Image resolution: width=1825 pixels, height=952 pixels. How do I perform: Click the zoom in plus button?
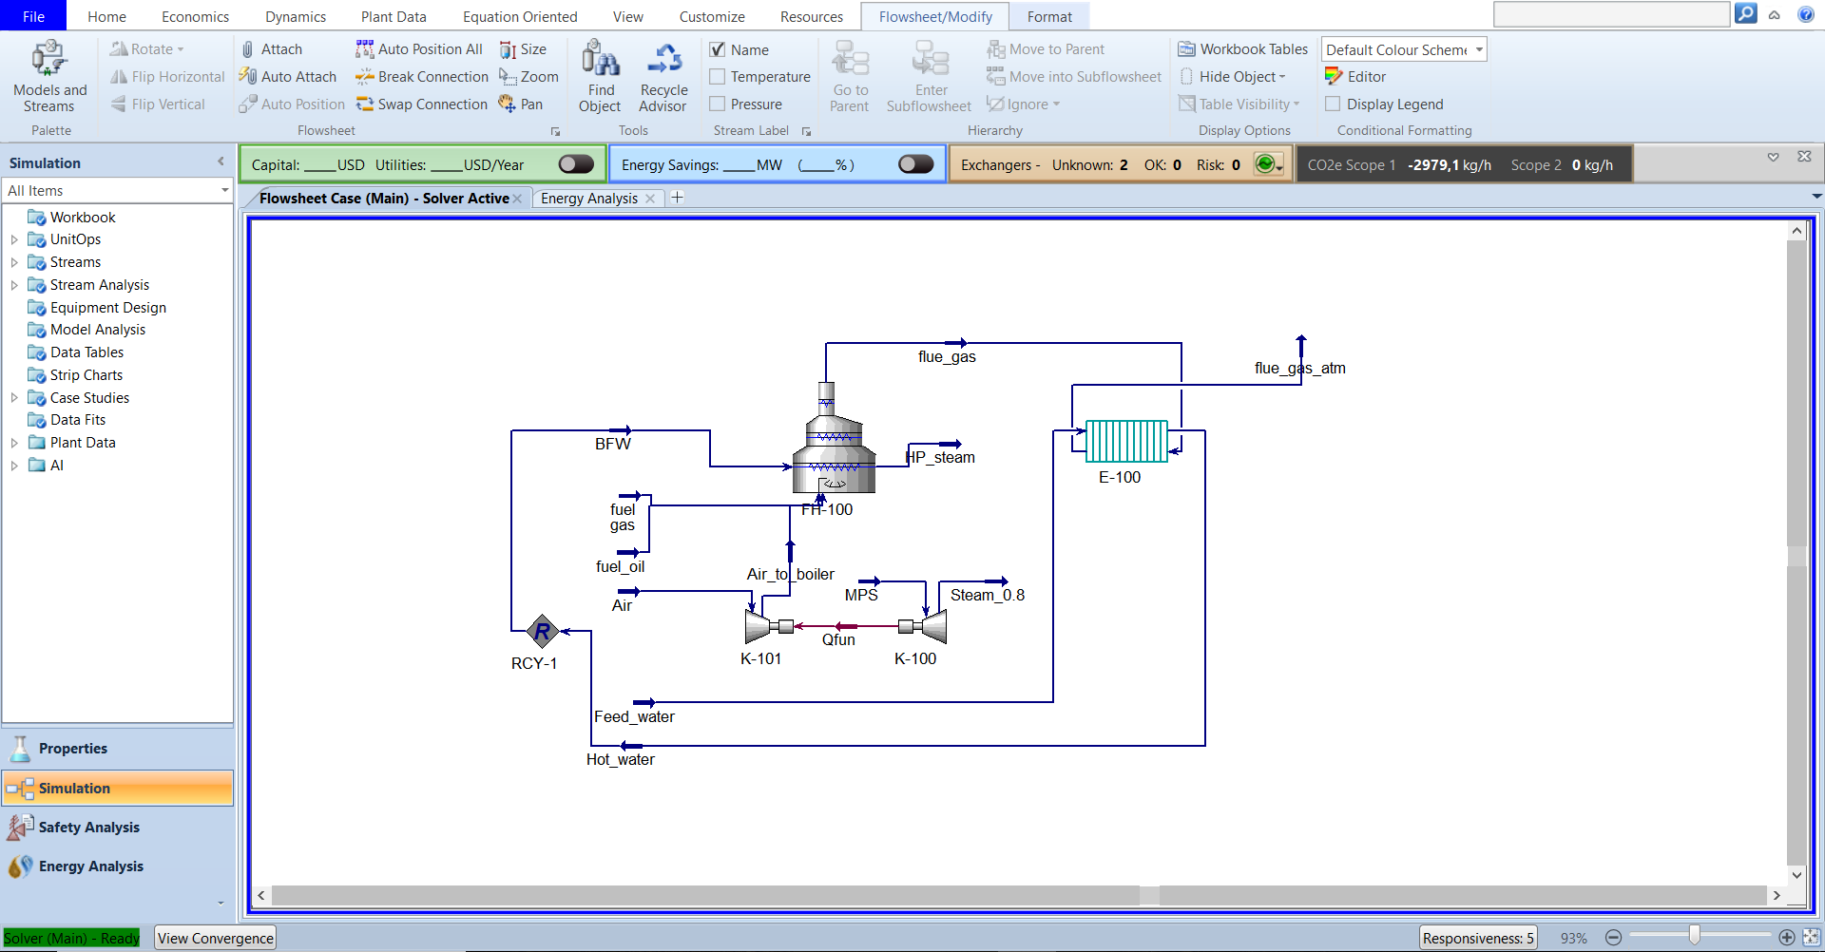click(1787, 938)
